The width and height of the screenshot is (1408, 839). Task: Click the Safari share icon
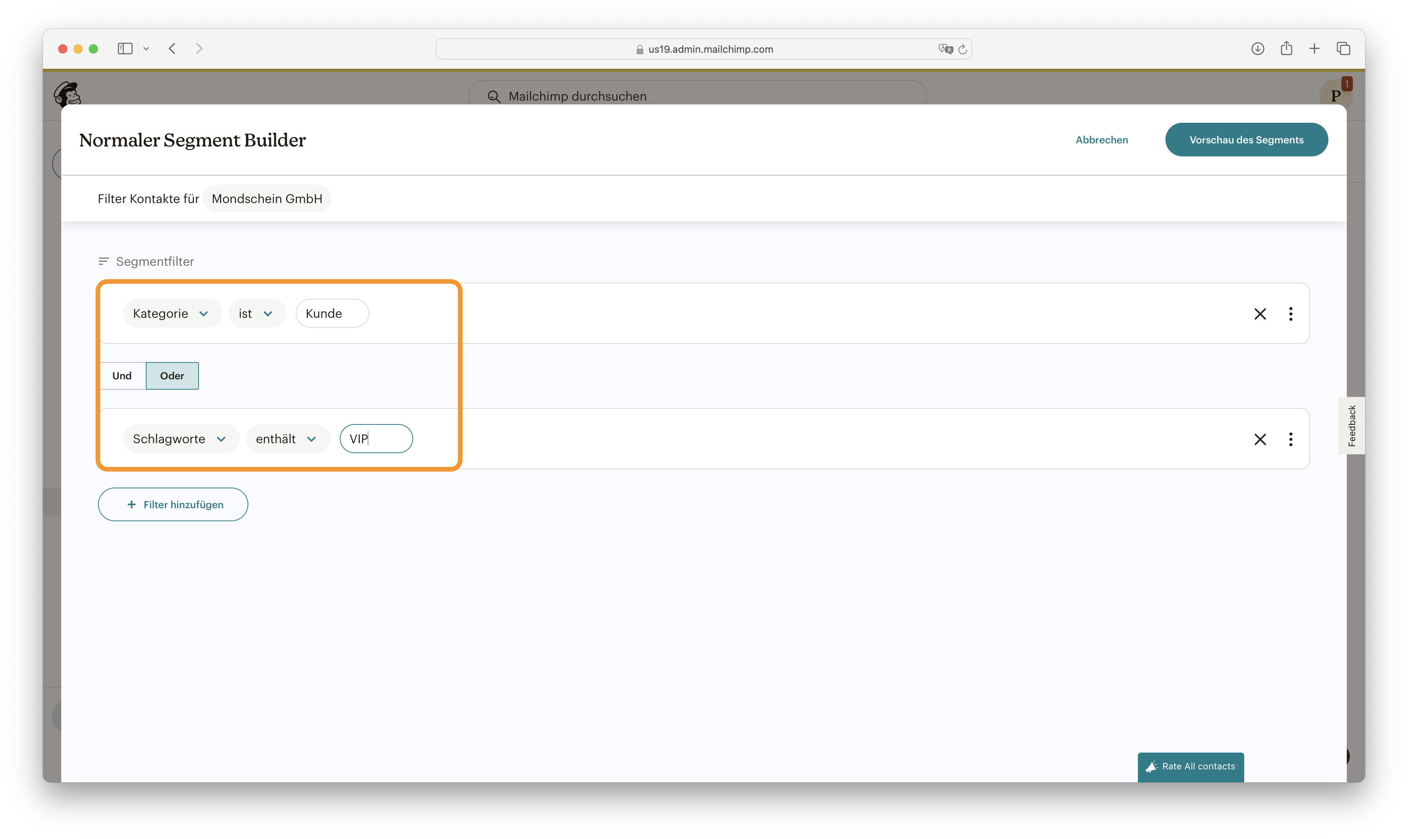tap(1286, 48)
